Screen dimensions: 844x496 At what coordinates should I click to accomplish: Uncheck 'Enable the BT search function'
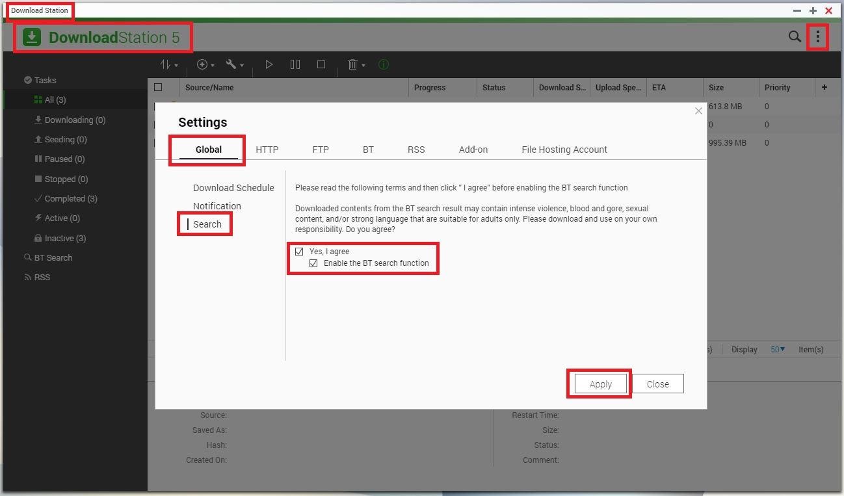point(313,263)
